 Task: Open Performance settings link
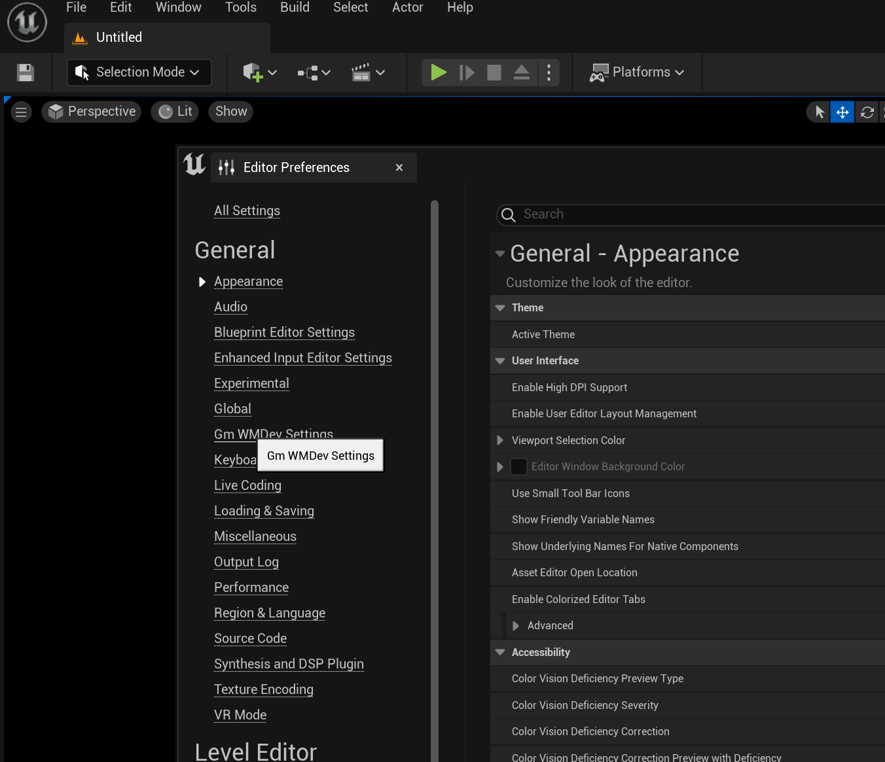tap(251, 587)
